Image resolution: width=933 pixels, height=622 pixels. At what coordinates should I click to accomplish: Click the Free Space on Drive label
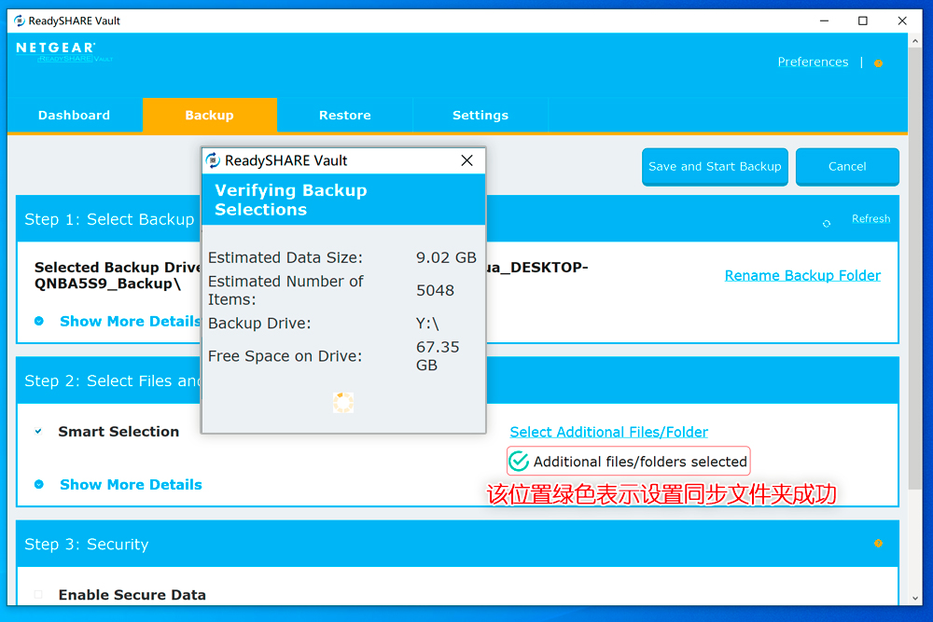click(x=285, y=355)
